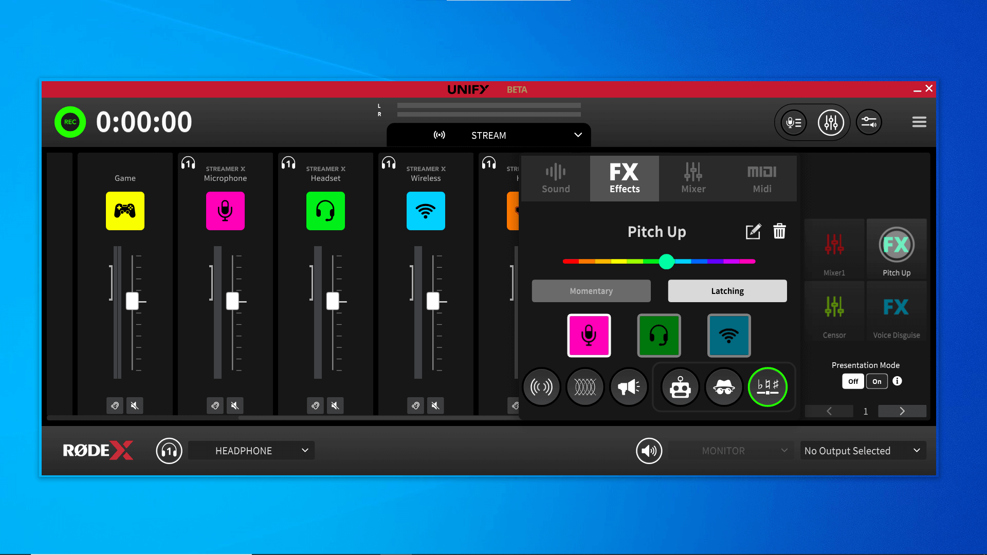Click the Spy hat voice effect icon
987x555 pixels.
pyautogui.click(x=724, y=386)
